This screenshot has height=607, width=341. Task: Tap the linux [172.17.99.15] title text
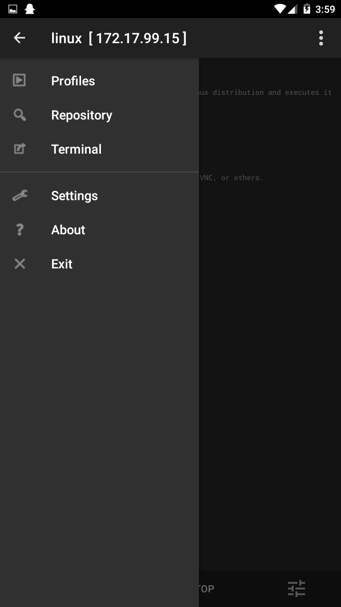(118, 38)
